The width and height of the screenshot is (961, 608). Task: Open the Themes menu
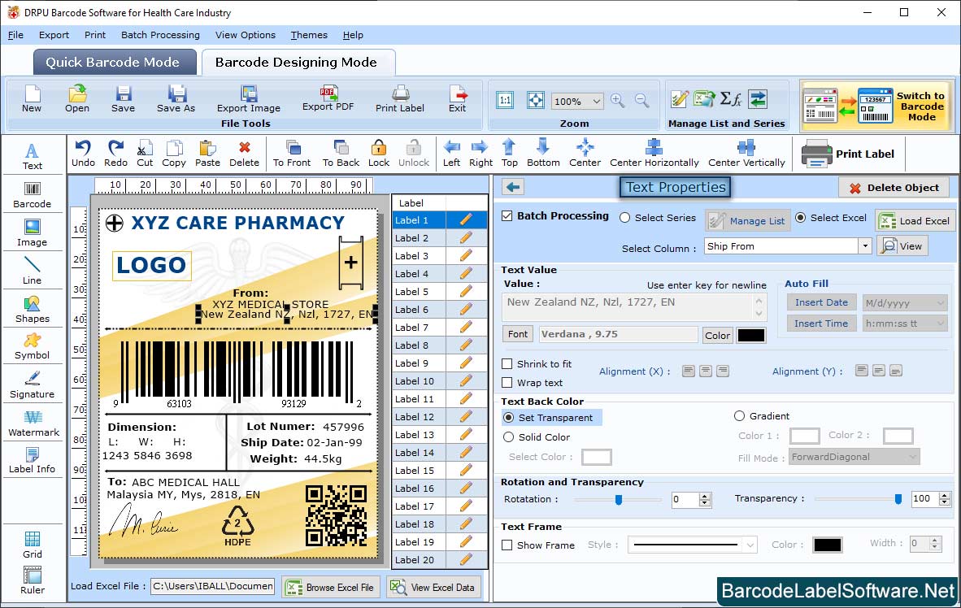(309, 35)
